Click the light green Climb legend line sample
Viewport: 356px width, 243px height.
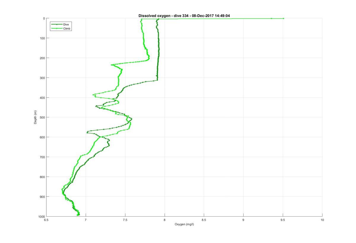(x=57, y=28)
